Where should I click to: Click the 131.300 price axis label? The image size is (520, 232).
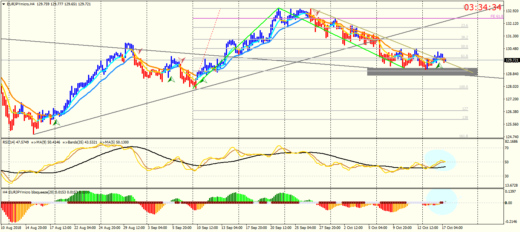coord(512,36)
